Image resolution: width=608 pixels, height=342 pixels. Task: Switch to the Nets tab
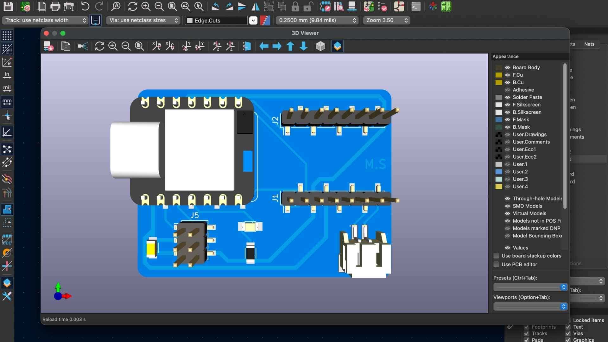[589, 44]
